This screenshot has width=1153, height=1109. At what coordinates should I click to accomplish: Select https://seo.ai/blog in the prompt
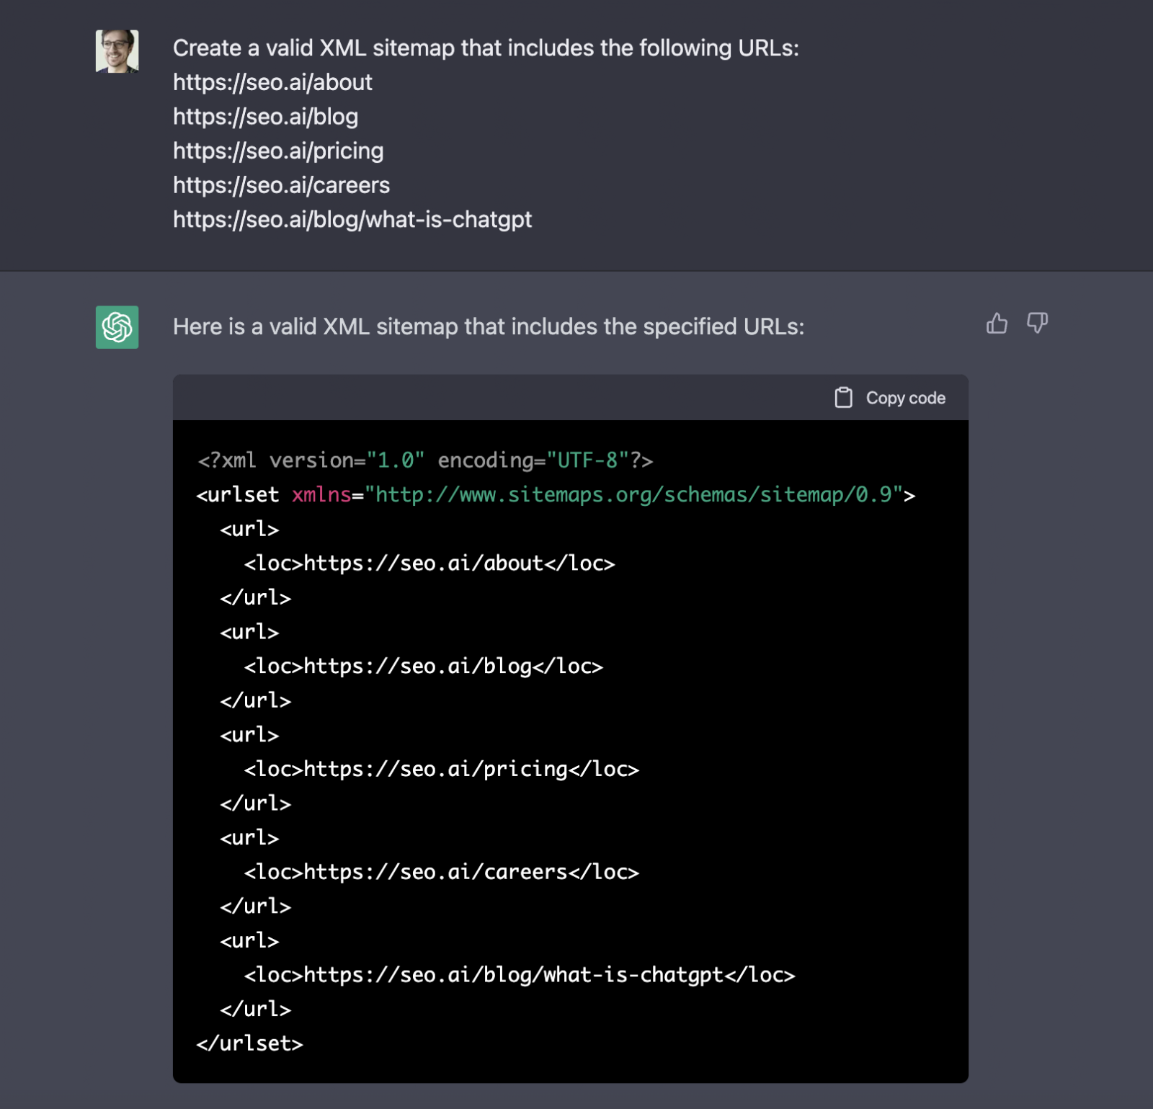[265, 117]
